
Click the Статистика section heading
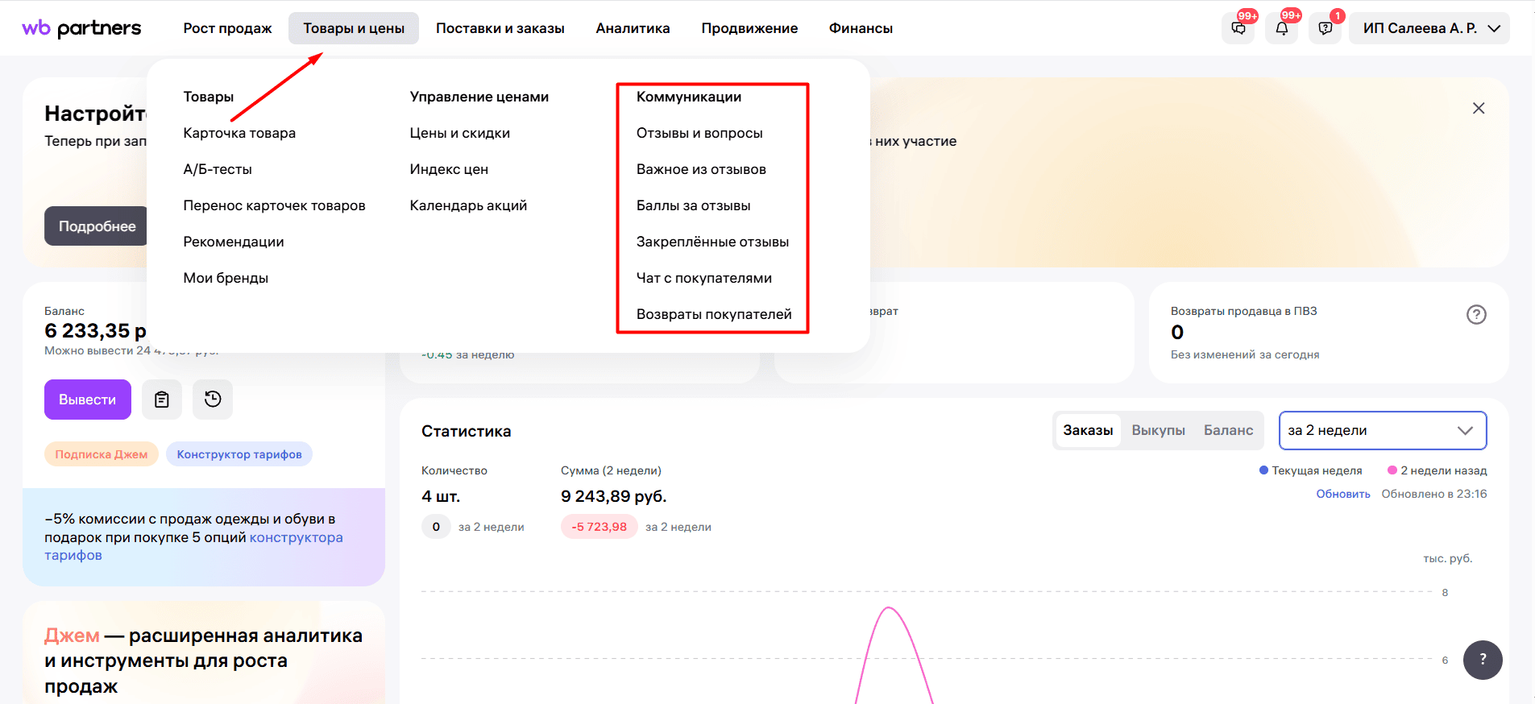tap(466, 431)
